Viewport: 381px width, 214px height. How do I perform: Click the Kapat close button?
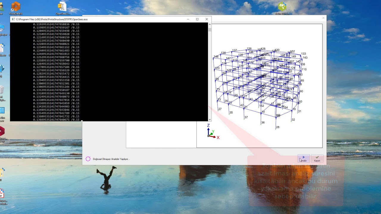pyautogui.click(x=317, y=158)
